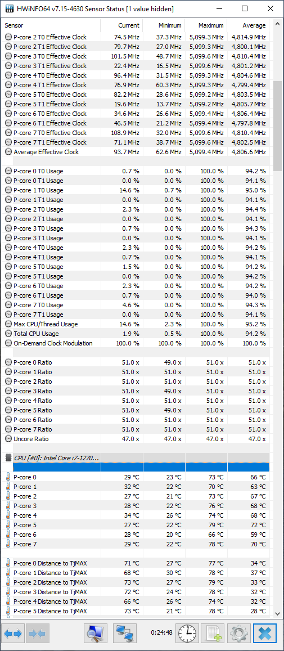Click the Total CPU Usage circle icon
Viewport: 284px width, 651px height.
(x=8, y=334)
